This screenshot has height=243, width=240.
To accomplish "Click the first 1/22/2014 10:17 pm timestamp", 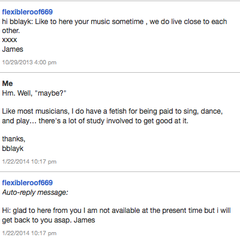I will pyautogui.click(x=29, y=162).
